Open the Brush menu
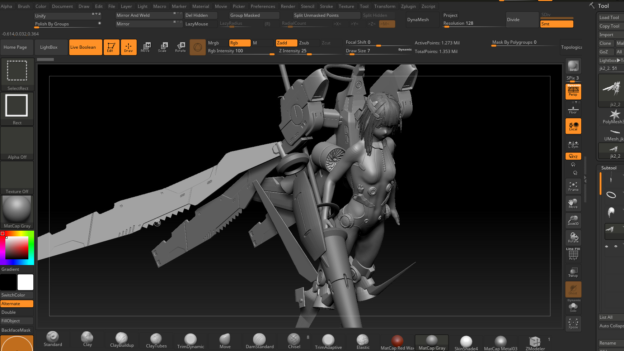The image size is (624, 351). (24, 6)
